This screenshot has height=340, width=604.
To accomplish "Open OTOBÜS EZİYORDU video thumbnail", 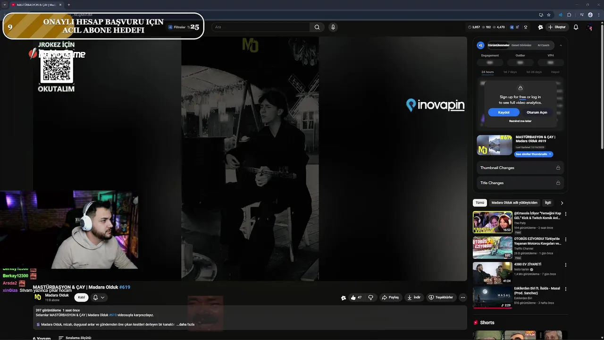I will click(492, 247).
